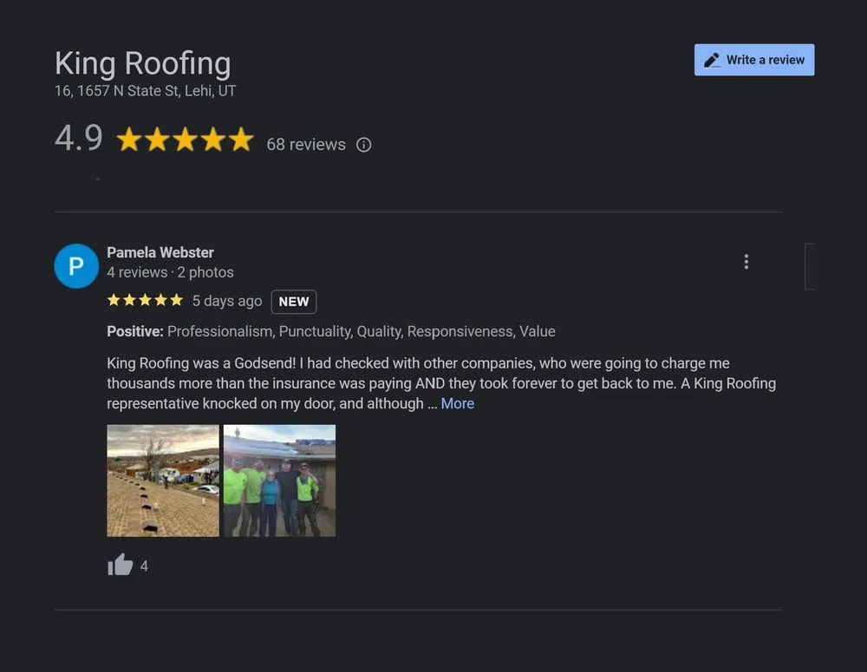This screenshot has height=672, width=867.
Task: Click the info icon beside 68 reviews
Action: coord(363,144)
